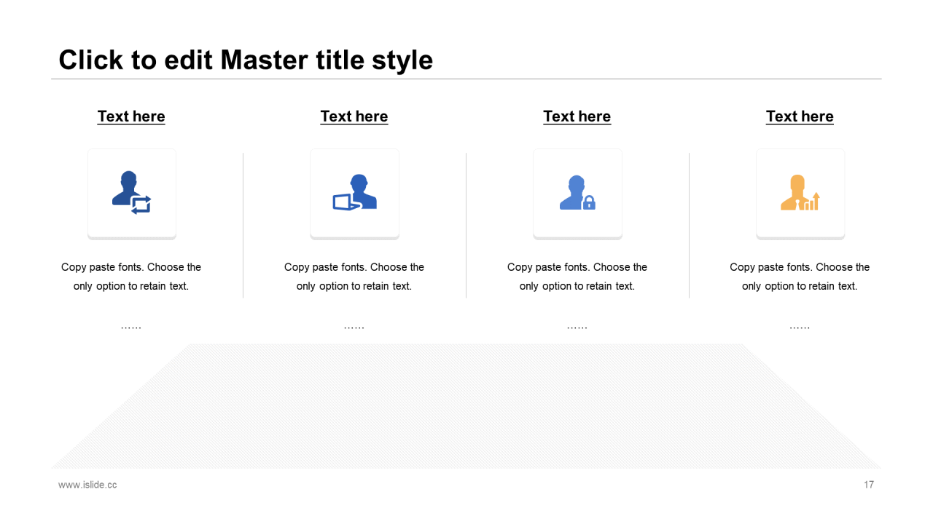The width and height of the screenshot is (933, 524).
Task: Select the user with padlock icon
Action: click(x=577, y=192)
